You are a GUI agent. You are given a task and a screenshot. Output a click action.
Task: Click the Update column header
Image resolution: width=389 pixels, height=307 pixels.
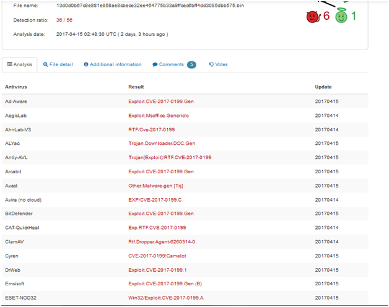323,87
